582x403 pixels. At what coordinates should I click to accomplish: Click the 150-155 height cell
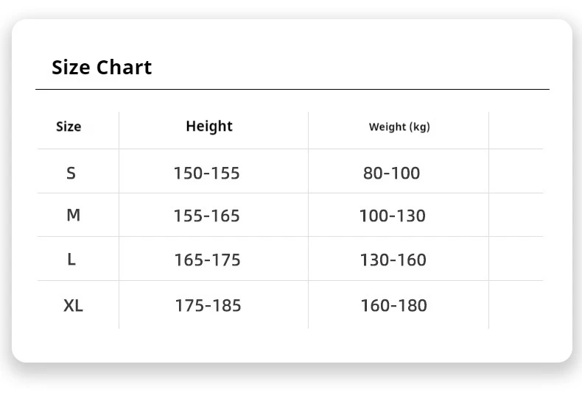pyautogui.click(x=206, y=173)
